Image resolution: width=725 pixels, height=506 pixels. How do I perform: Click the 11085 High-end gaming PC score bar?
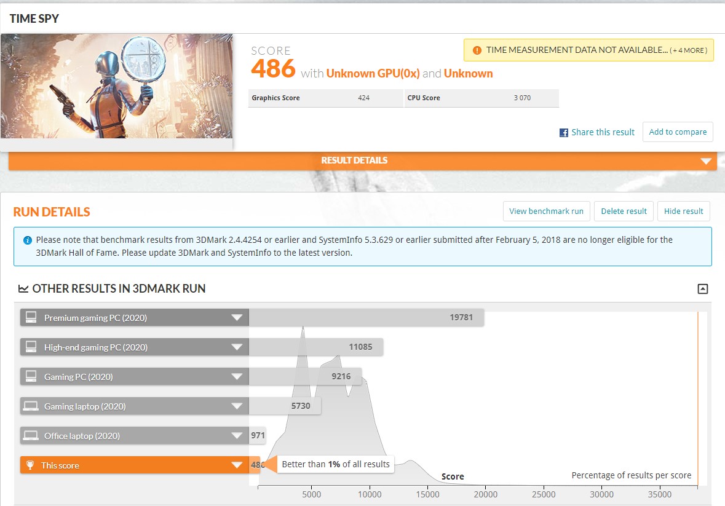[316, 347]
